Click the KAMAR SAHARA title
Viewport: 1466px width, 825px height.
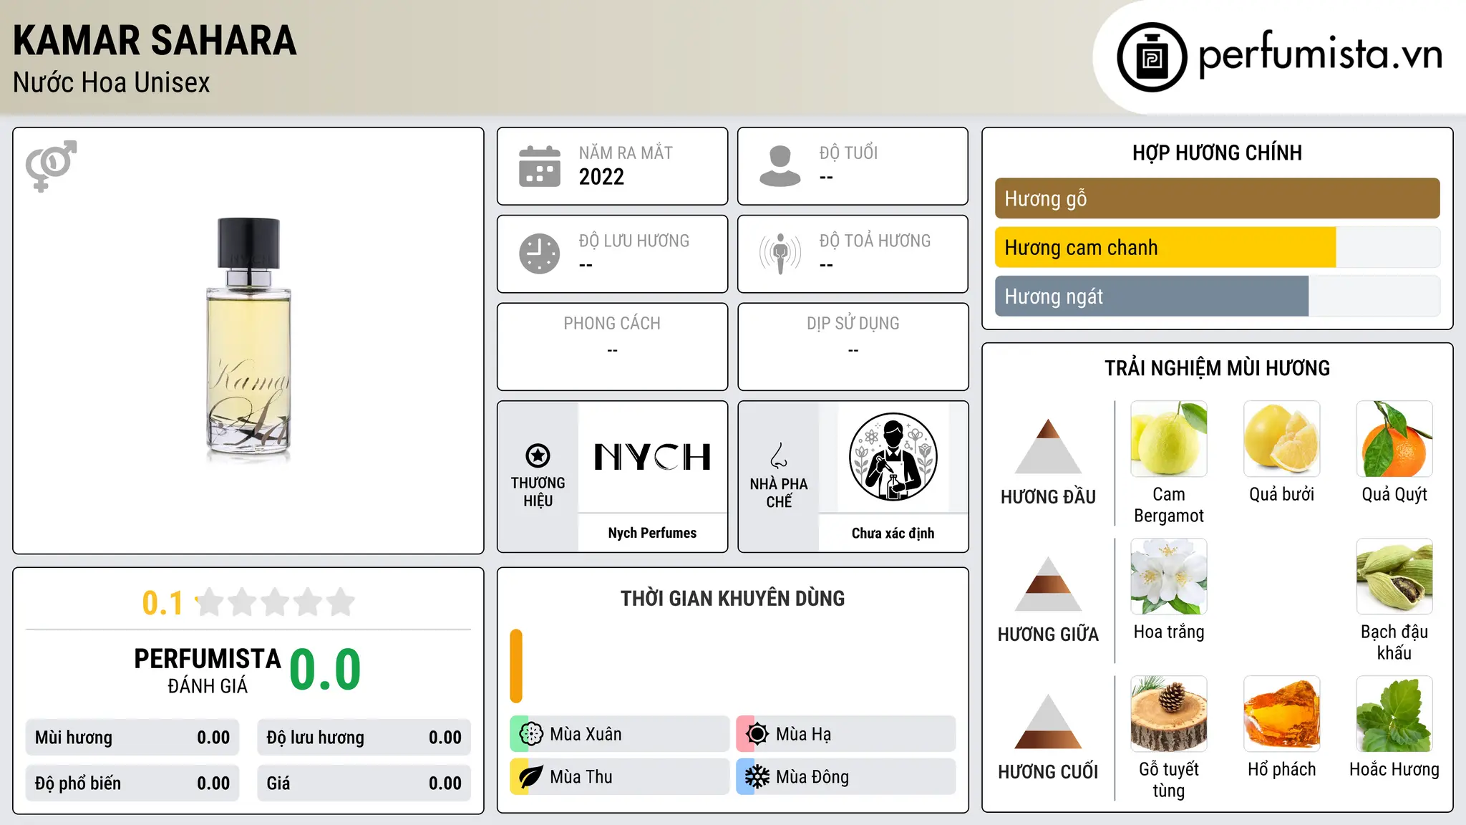(155, 41)
